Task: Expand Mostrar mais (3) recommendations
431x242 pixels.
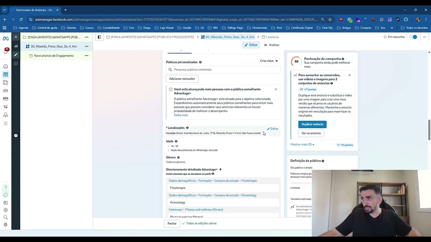Action: coord(302,145)
